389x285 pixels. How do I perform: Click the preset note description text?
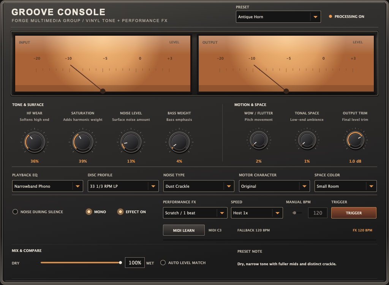pyautogui.click(x=287, y=264)
